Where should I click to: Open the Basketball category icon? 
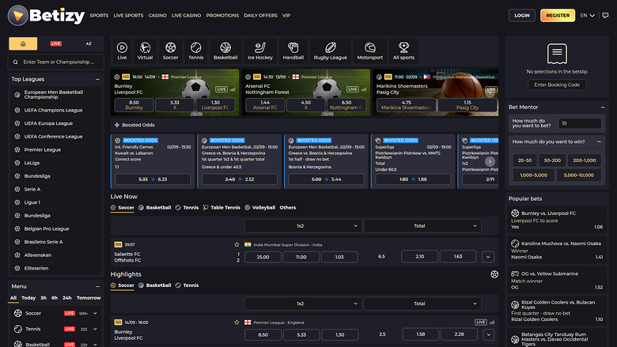(225, 51)
